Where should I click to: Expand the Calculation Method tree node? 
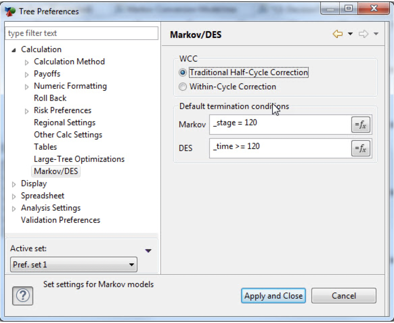pyautogui.click(x=27, y=62)
